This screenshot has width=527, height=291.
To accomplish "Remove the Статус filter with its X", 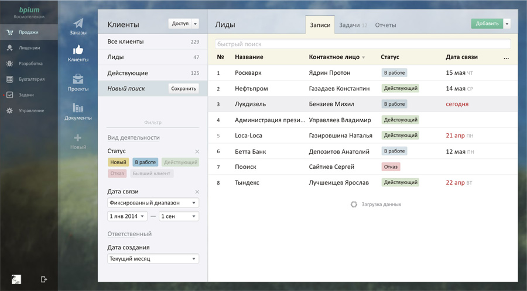I will 197,152.
